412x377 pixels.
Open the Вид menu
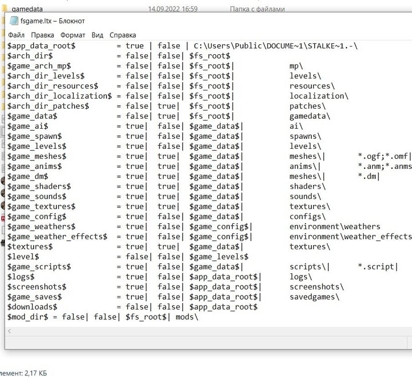(97, 35)
